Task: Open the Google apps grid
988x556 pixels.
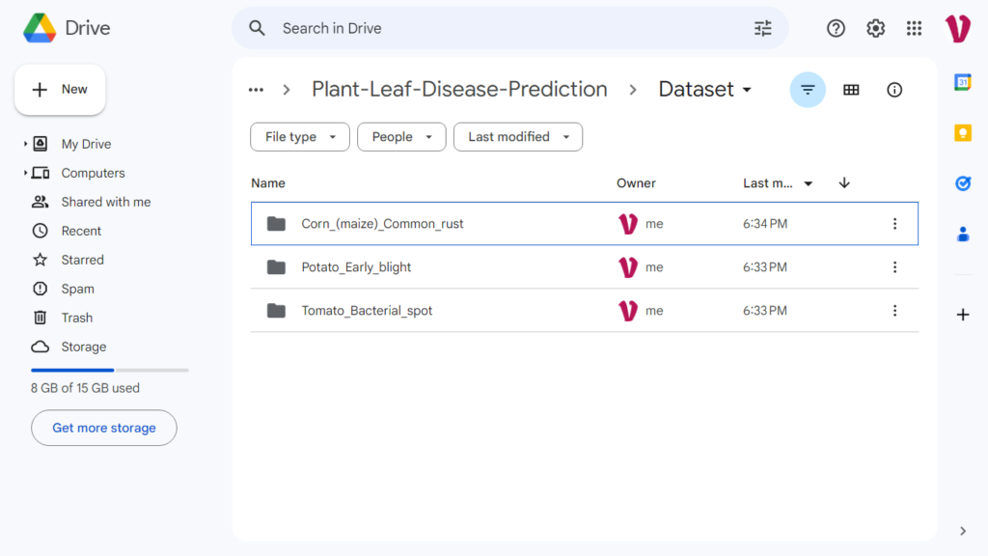Action: click(914, 28)
